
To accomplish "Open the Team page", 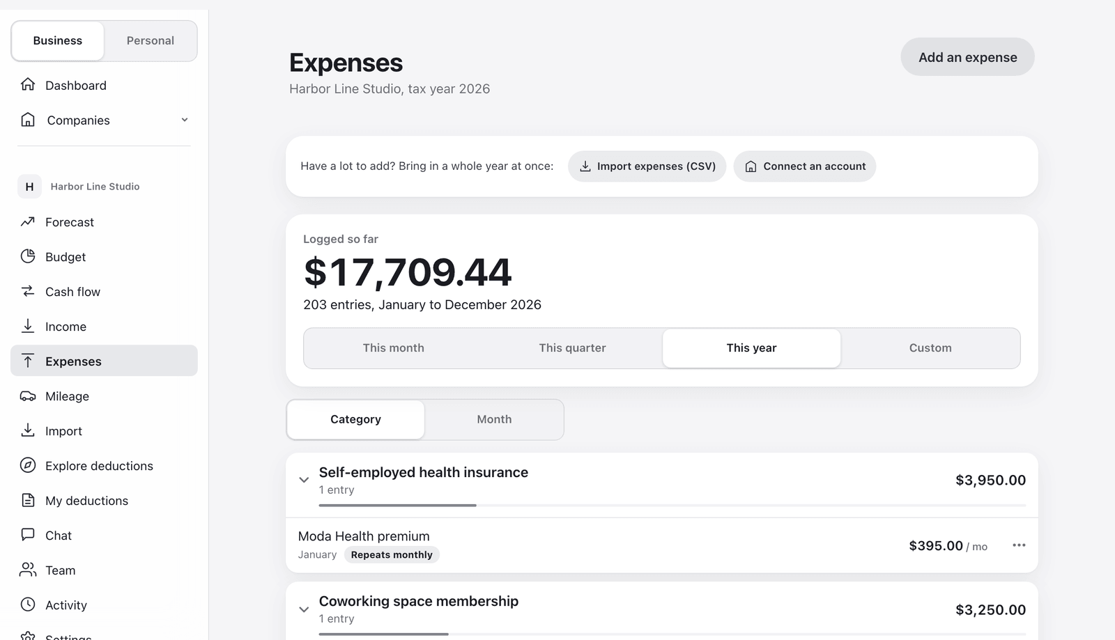I will click(x=104, y=570).
